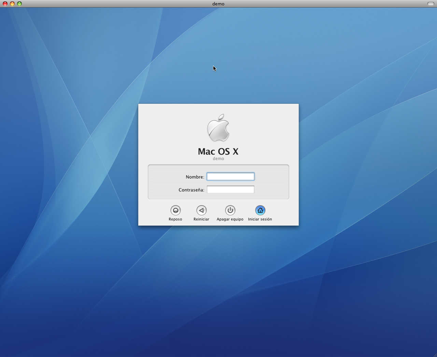Focus the Contraseña password field
Image resolution: width=437 pixels, height=357 pixels.
tap(230, 189)
